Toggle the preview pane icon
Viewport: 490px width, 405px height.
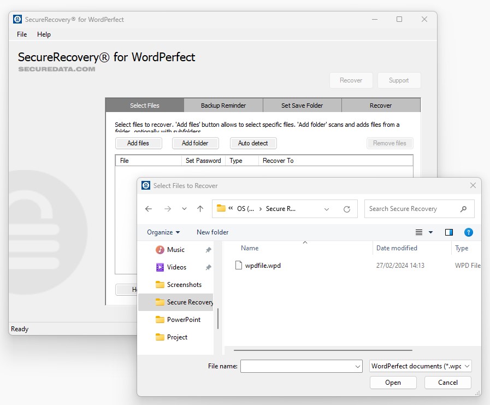(449, 232)
